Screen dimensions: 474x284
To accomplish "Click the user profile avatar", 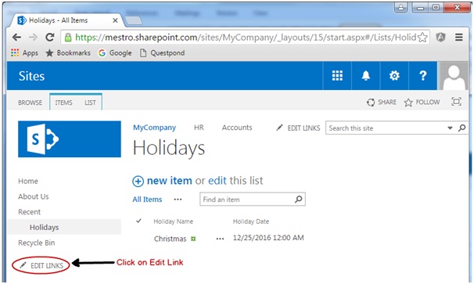I will (x=454, y=76).
